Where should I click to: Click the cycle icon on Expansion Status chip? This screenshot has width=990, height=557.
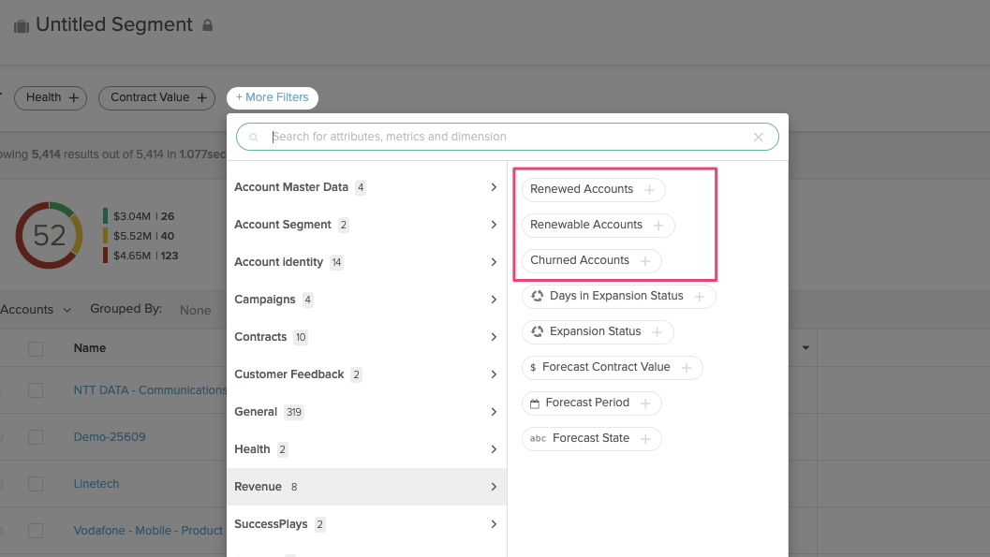[x=538, y=331]
